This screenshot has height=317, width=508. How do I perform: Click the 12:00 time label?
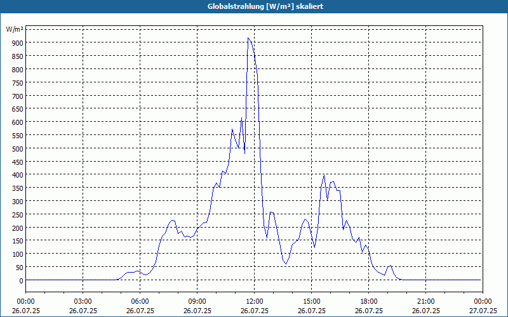click(x=255, y=302)
